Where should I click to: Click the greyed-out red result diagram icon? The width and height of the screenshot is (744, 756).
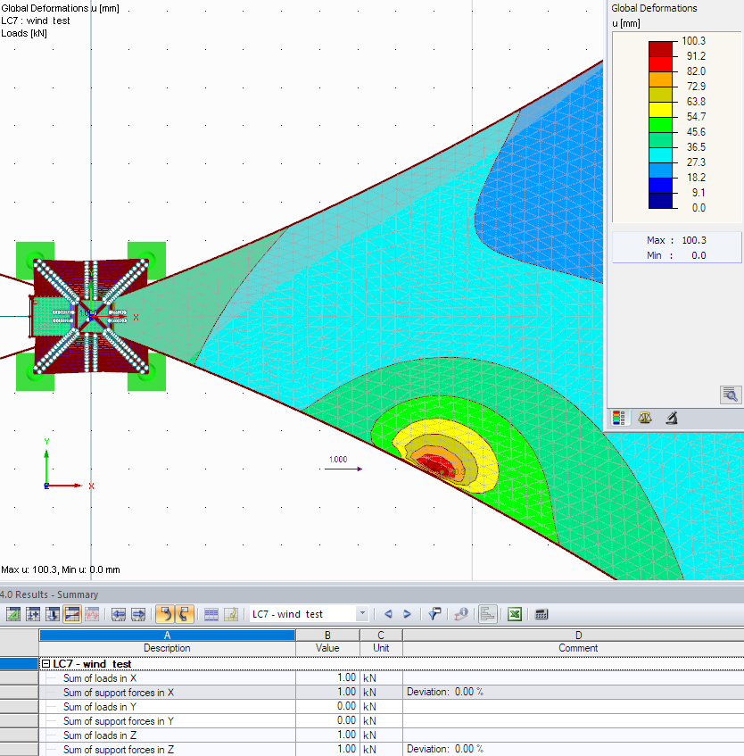pos(92,614)
